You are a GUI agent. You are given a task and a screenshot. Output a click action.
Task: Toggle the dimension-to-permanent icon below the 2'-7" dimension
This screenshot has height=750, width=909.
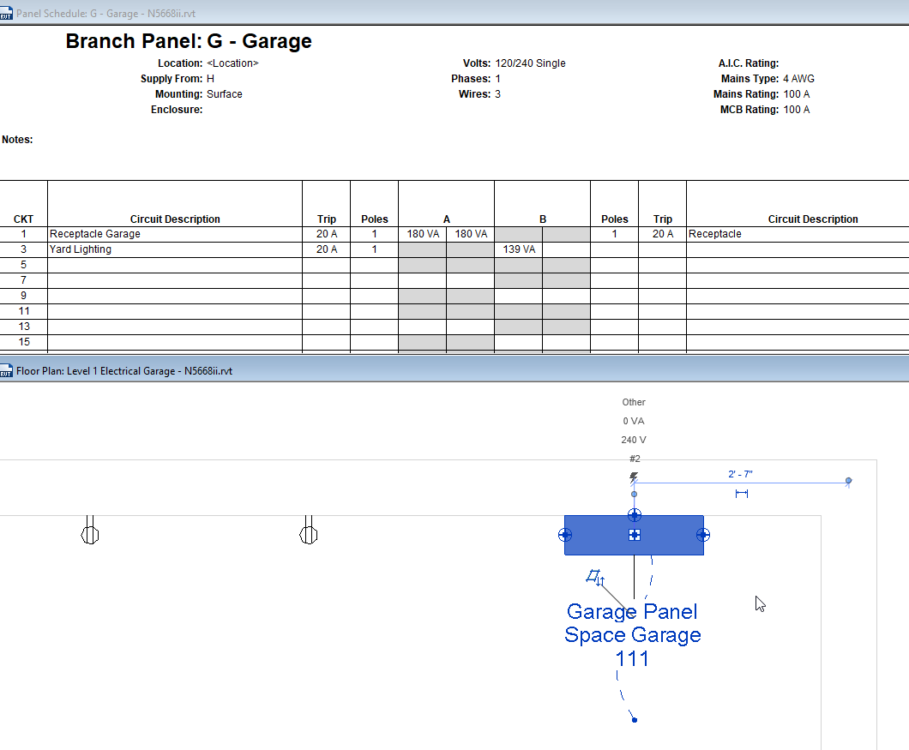[743, 494]
